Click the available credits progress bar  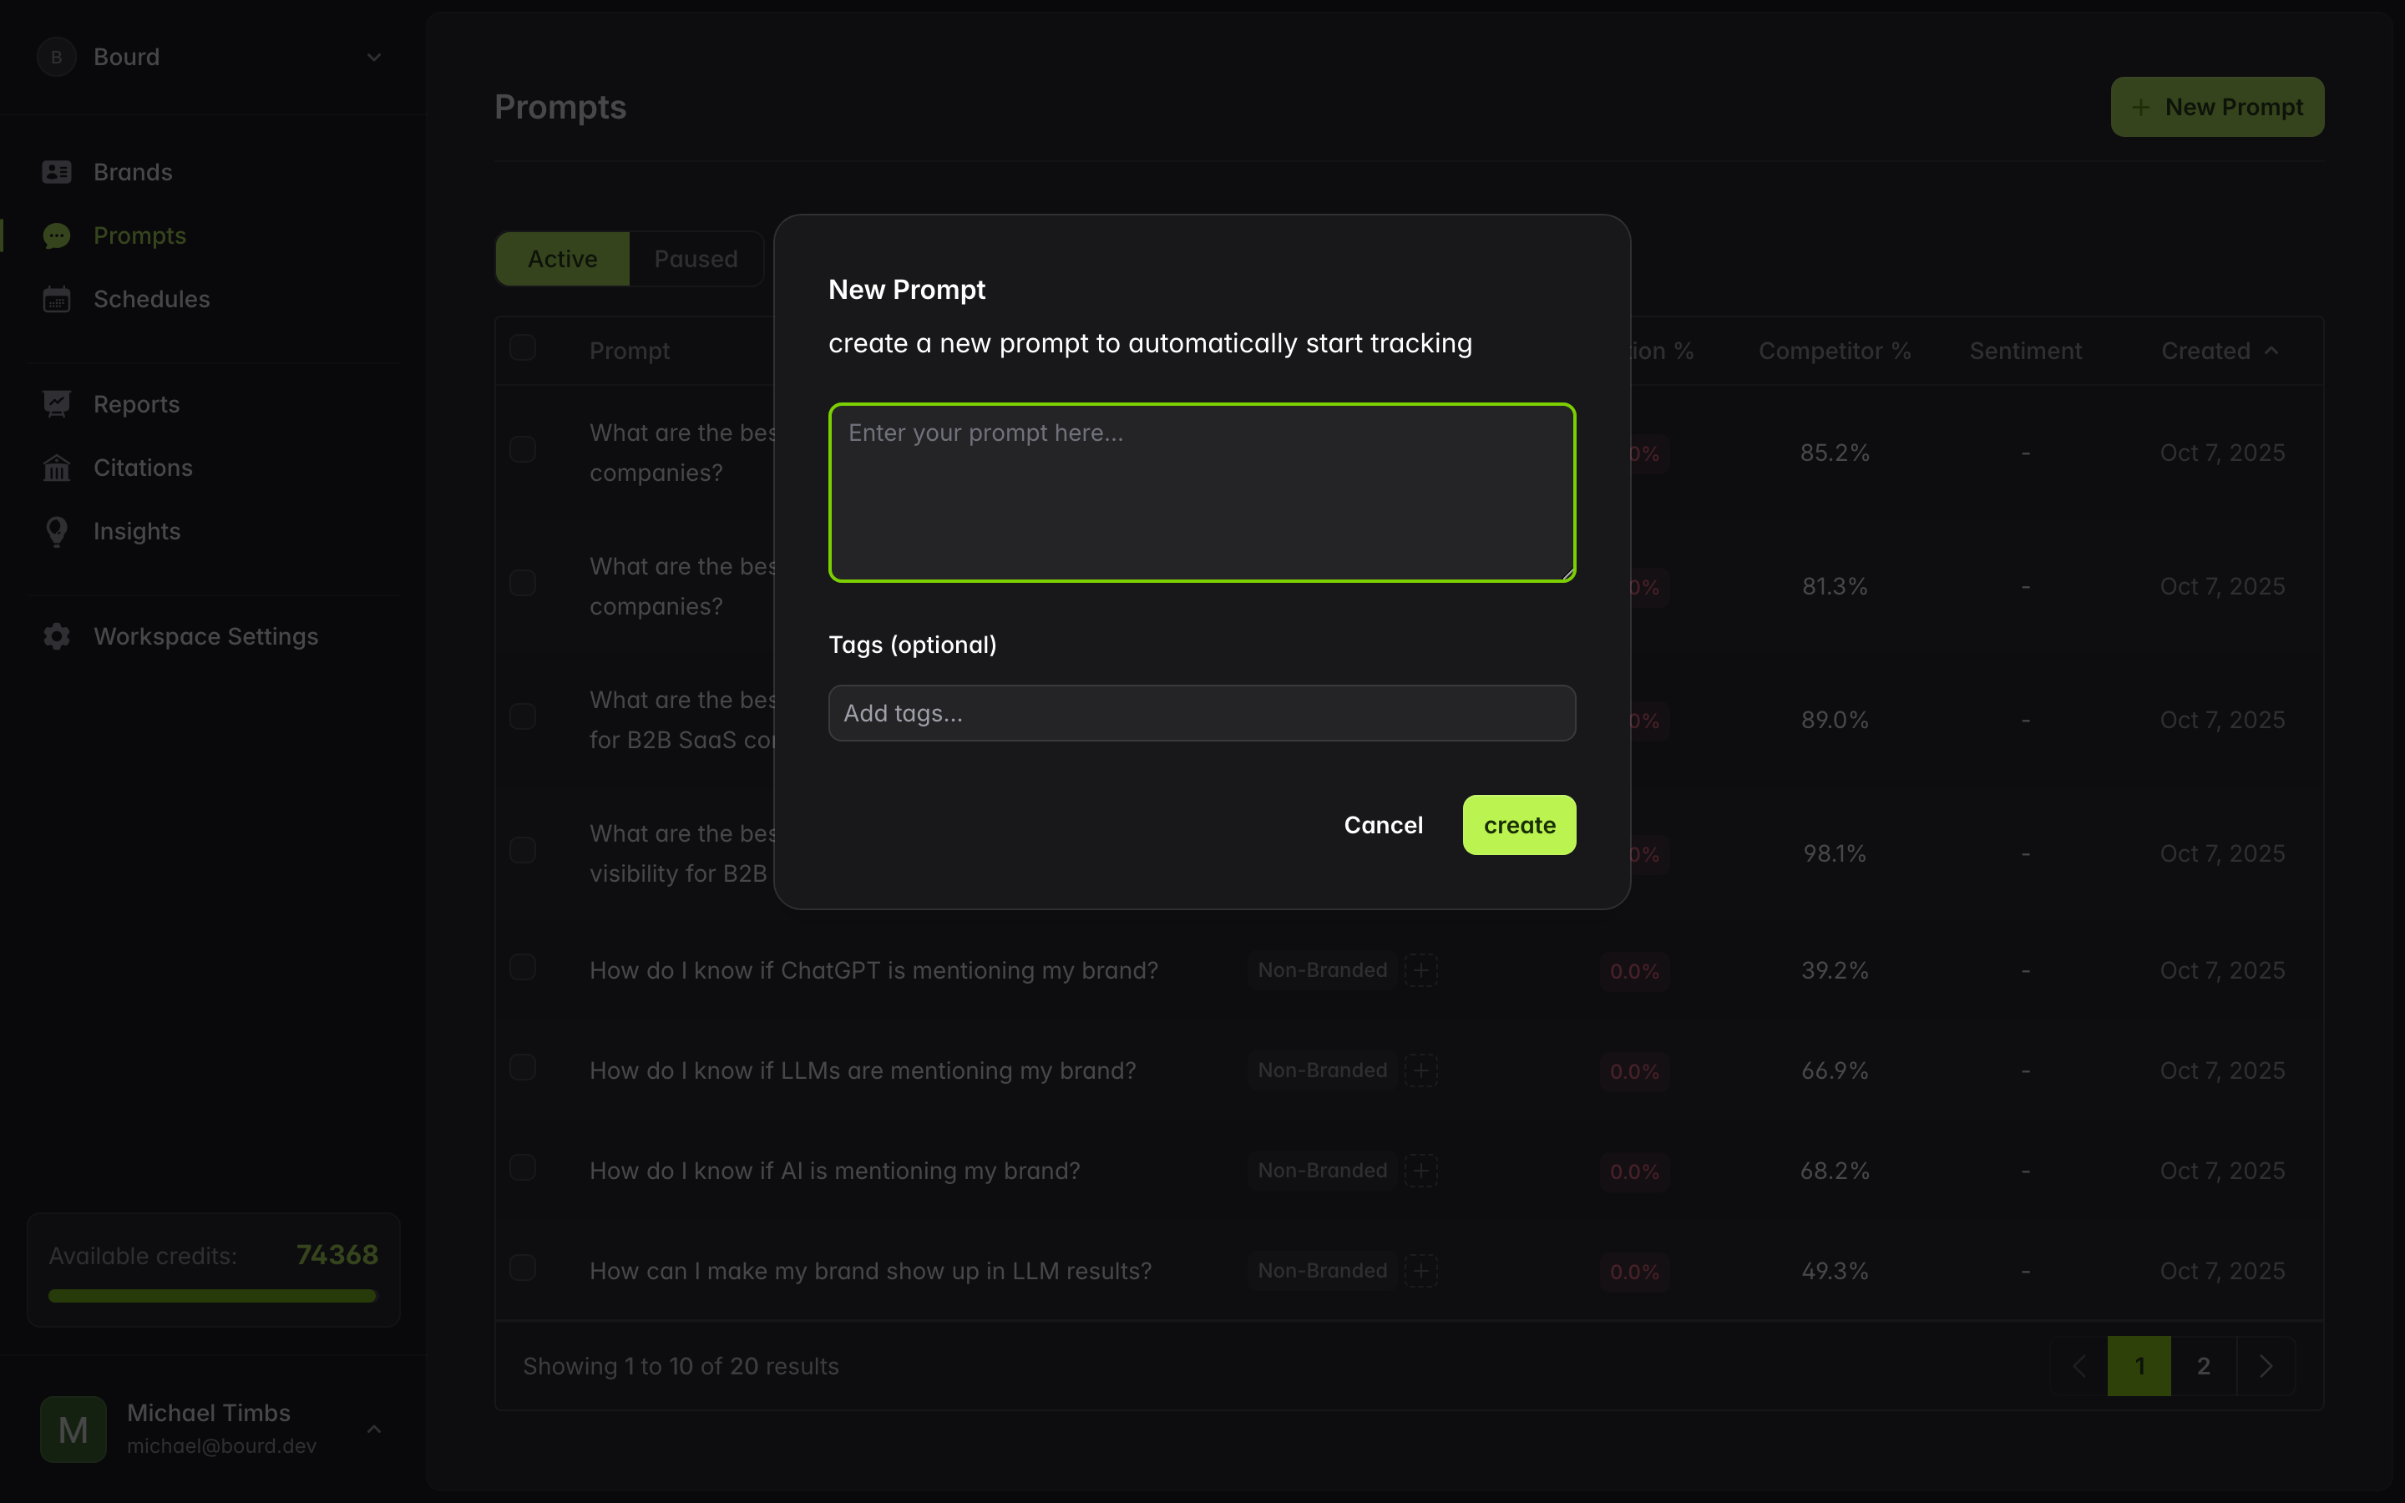[210, 1295]
